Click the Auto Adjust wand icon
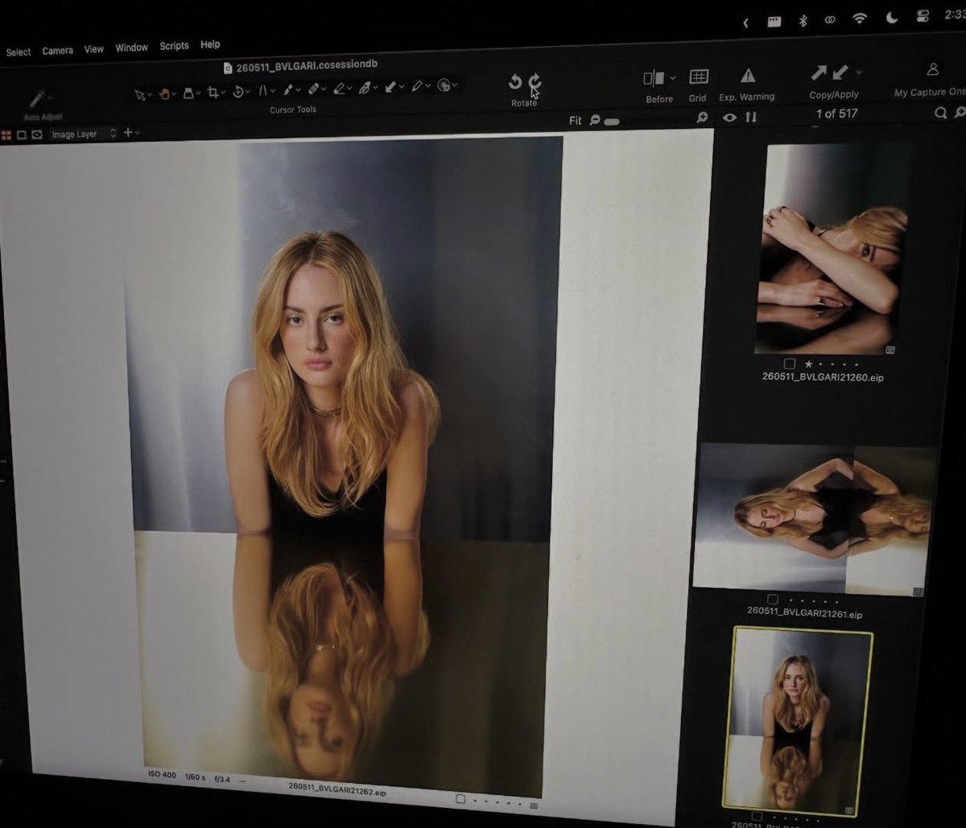This screenshot has height=828, width=966. [x=36, y=98]
